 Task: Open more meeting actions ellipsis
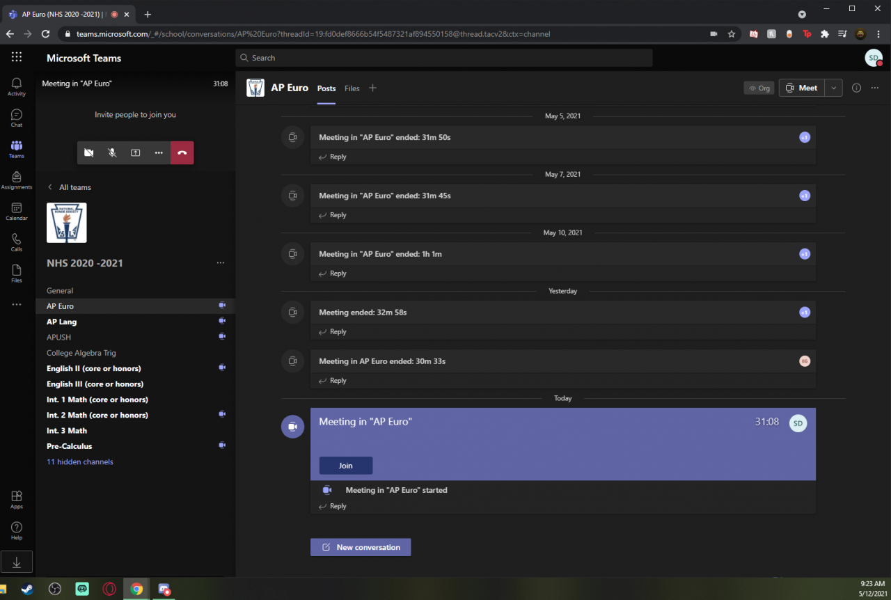[159, 152]
